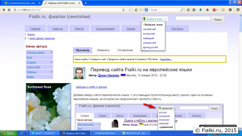Viewport: 242px width, 136px height.
Task: Close the Алина Акзигитова tab
Action: point(40,3)
